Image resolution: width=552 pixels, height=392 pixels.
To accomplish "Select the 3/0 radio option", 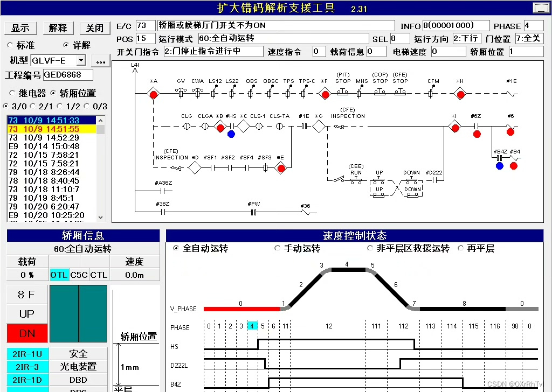I will [x=5, y=106].
